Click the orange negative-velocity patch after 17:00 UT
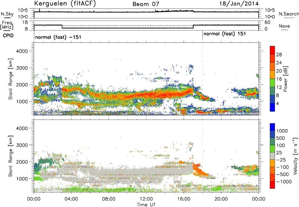Viewport: 299px width, 207px height. pyautogui.click(x=200, y=169)
